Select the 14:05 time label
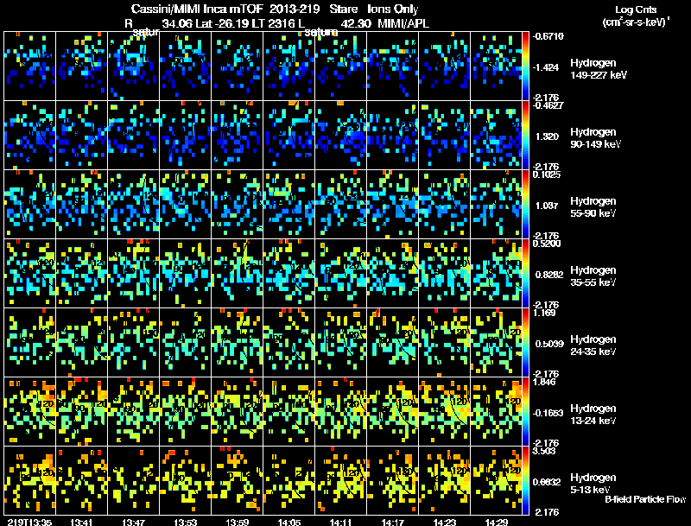This screenshot has width=691, height=526. click(x=289, y=522)
